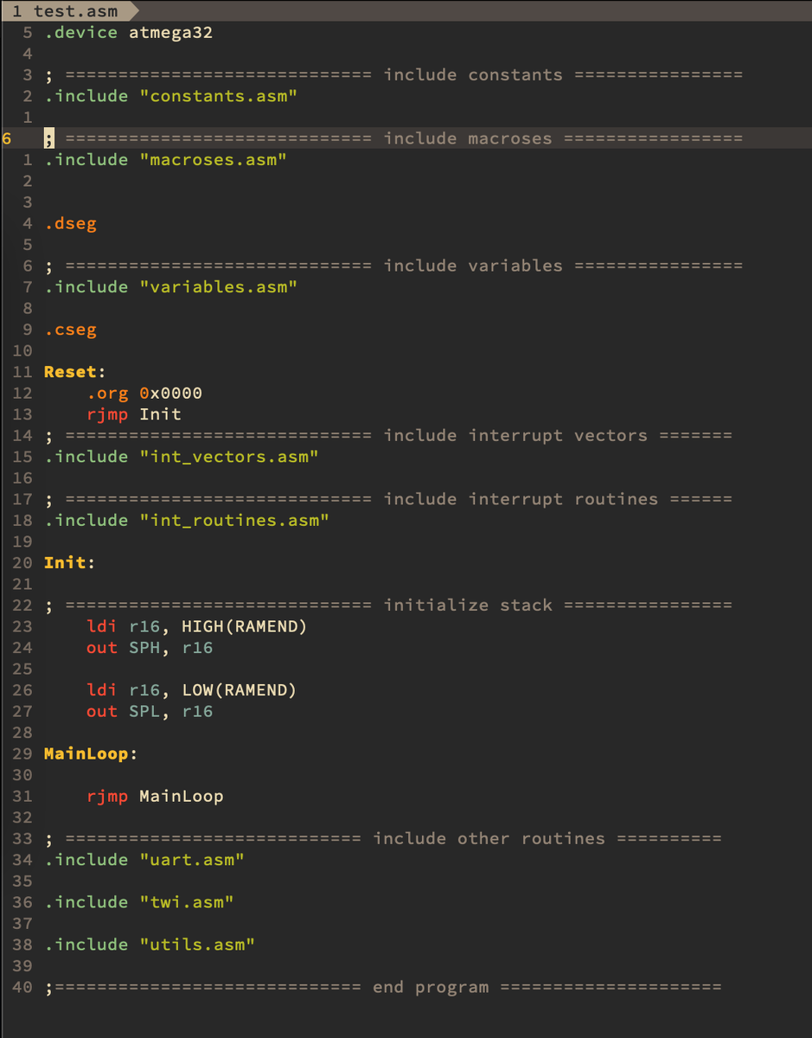
Task: Click the 'include macroses' comment line
Action: [393, 138]
